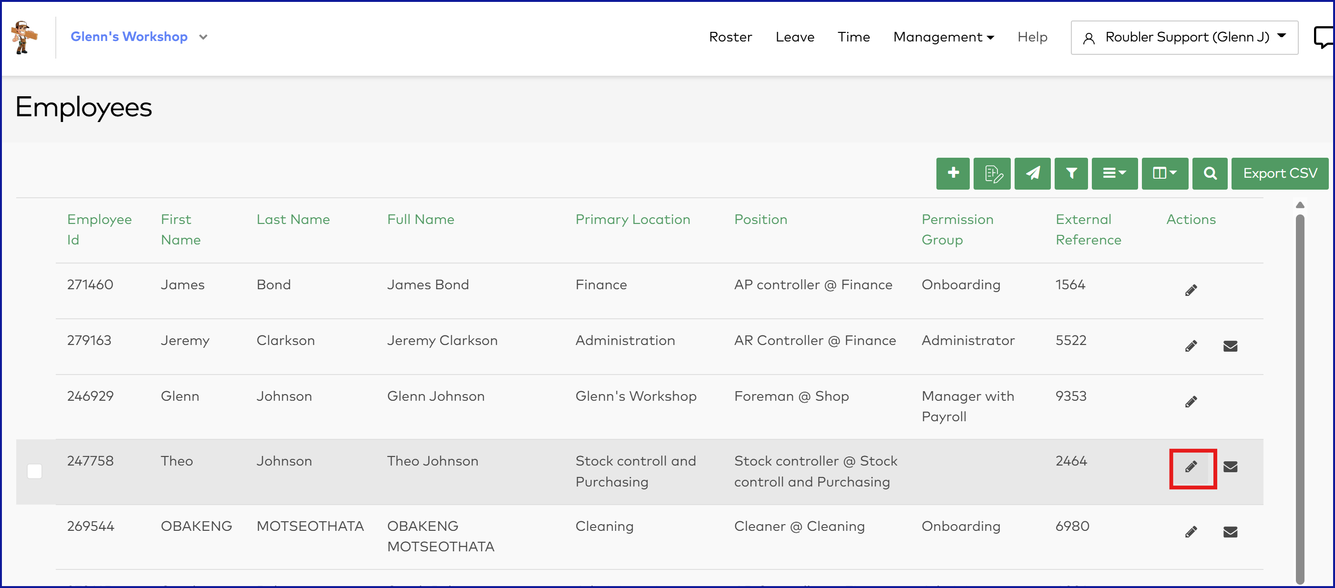Click the green add employee plus button
The image size is (1335, 588).
953,173
